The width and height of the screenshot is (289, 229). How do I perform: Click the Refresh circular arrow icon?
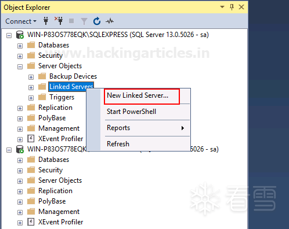97,21
